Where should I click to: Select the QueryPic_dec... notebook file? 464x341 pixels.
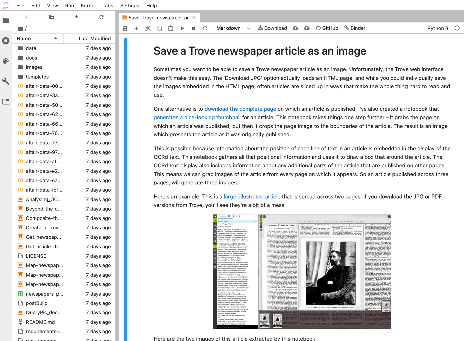coord(64,312)
